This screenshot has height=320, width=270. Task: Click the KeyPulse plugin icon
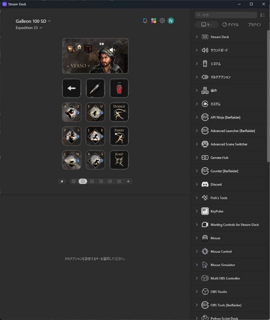205,211
